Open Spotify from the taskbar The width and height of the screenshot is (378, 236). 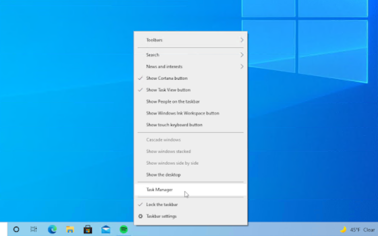[x=124, y=229]
